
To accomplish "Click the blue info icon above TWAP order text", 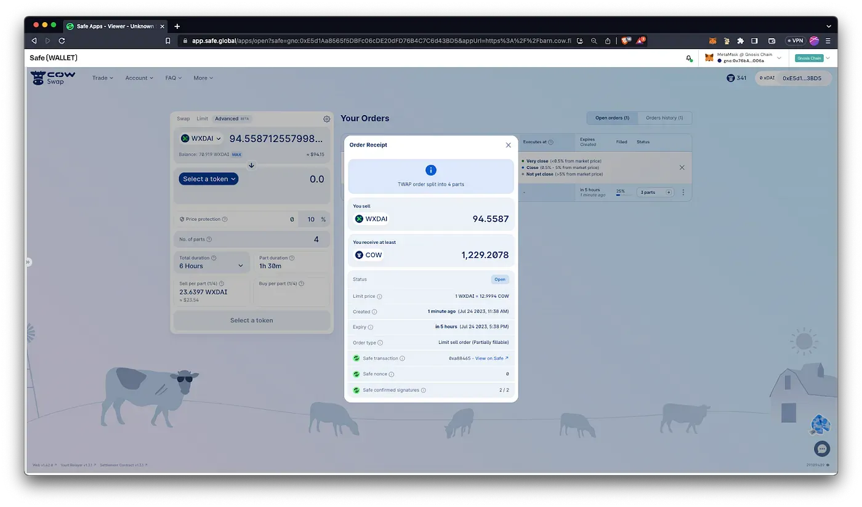I will coord(431,170).
